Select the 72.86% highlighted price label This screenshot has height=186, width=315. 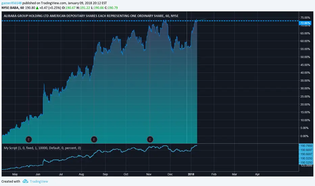click(x=305, y=23)
